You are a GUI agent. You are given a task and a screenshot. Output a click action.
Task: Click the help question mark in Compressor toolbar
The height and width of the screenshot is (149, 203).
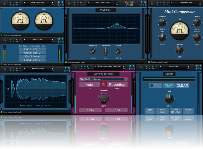pyautogui.click(x=157, y=5)
